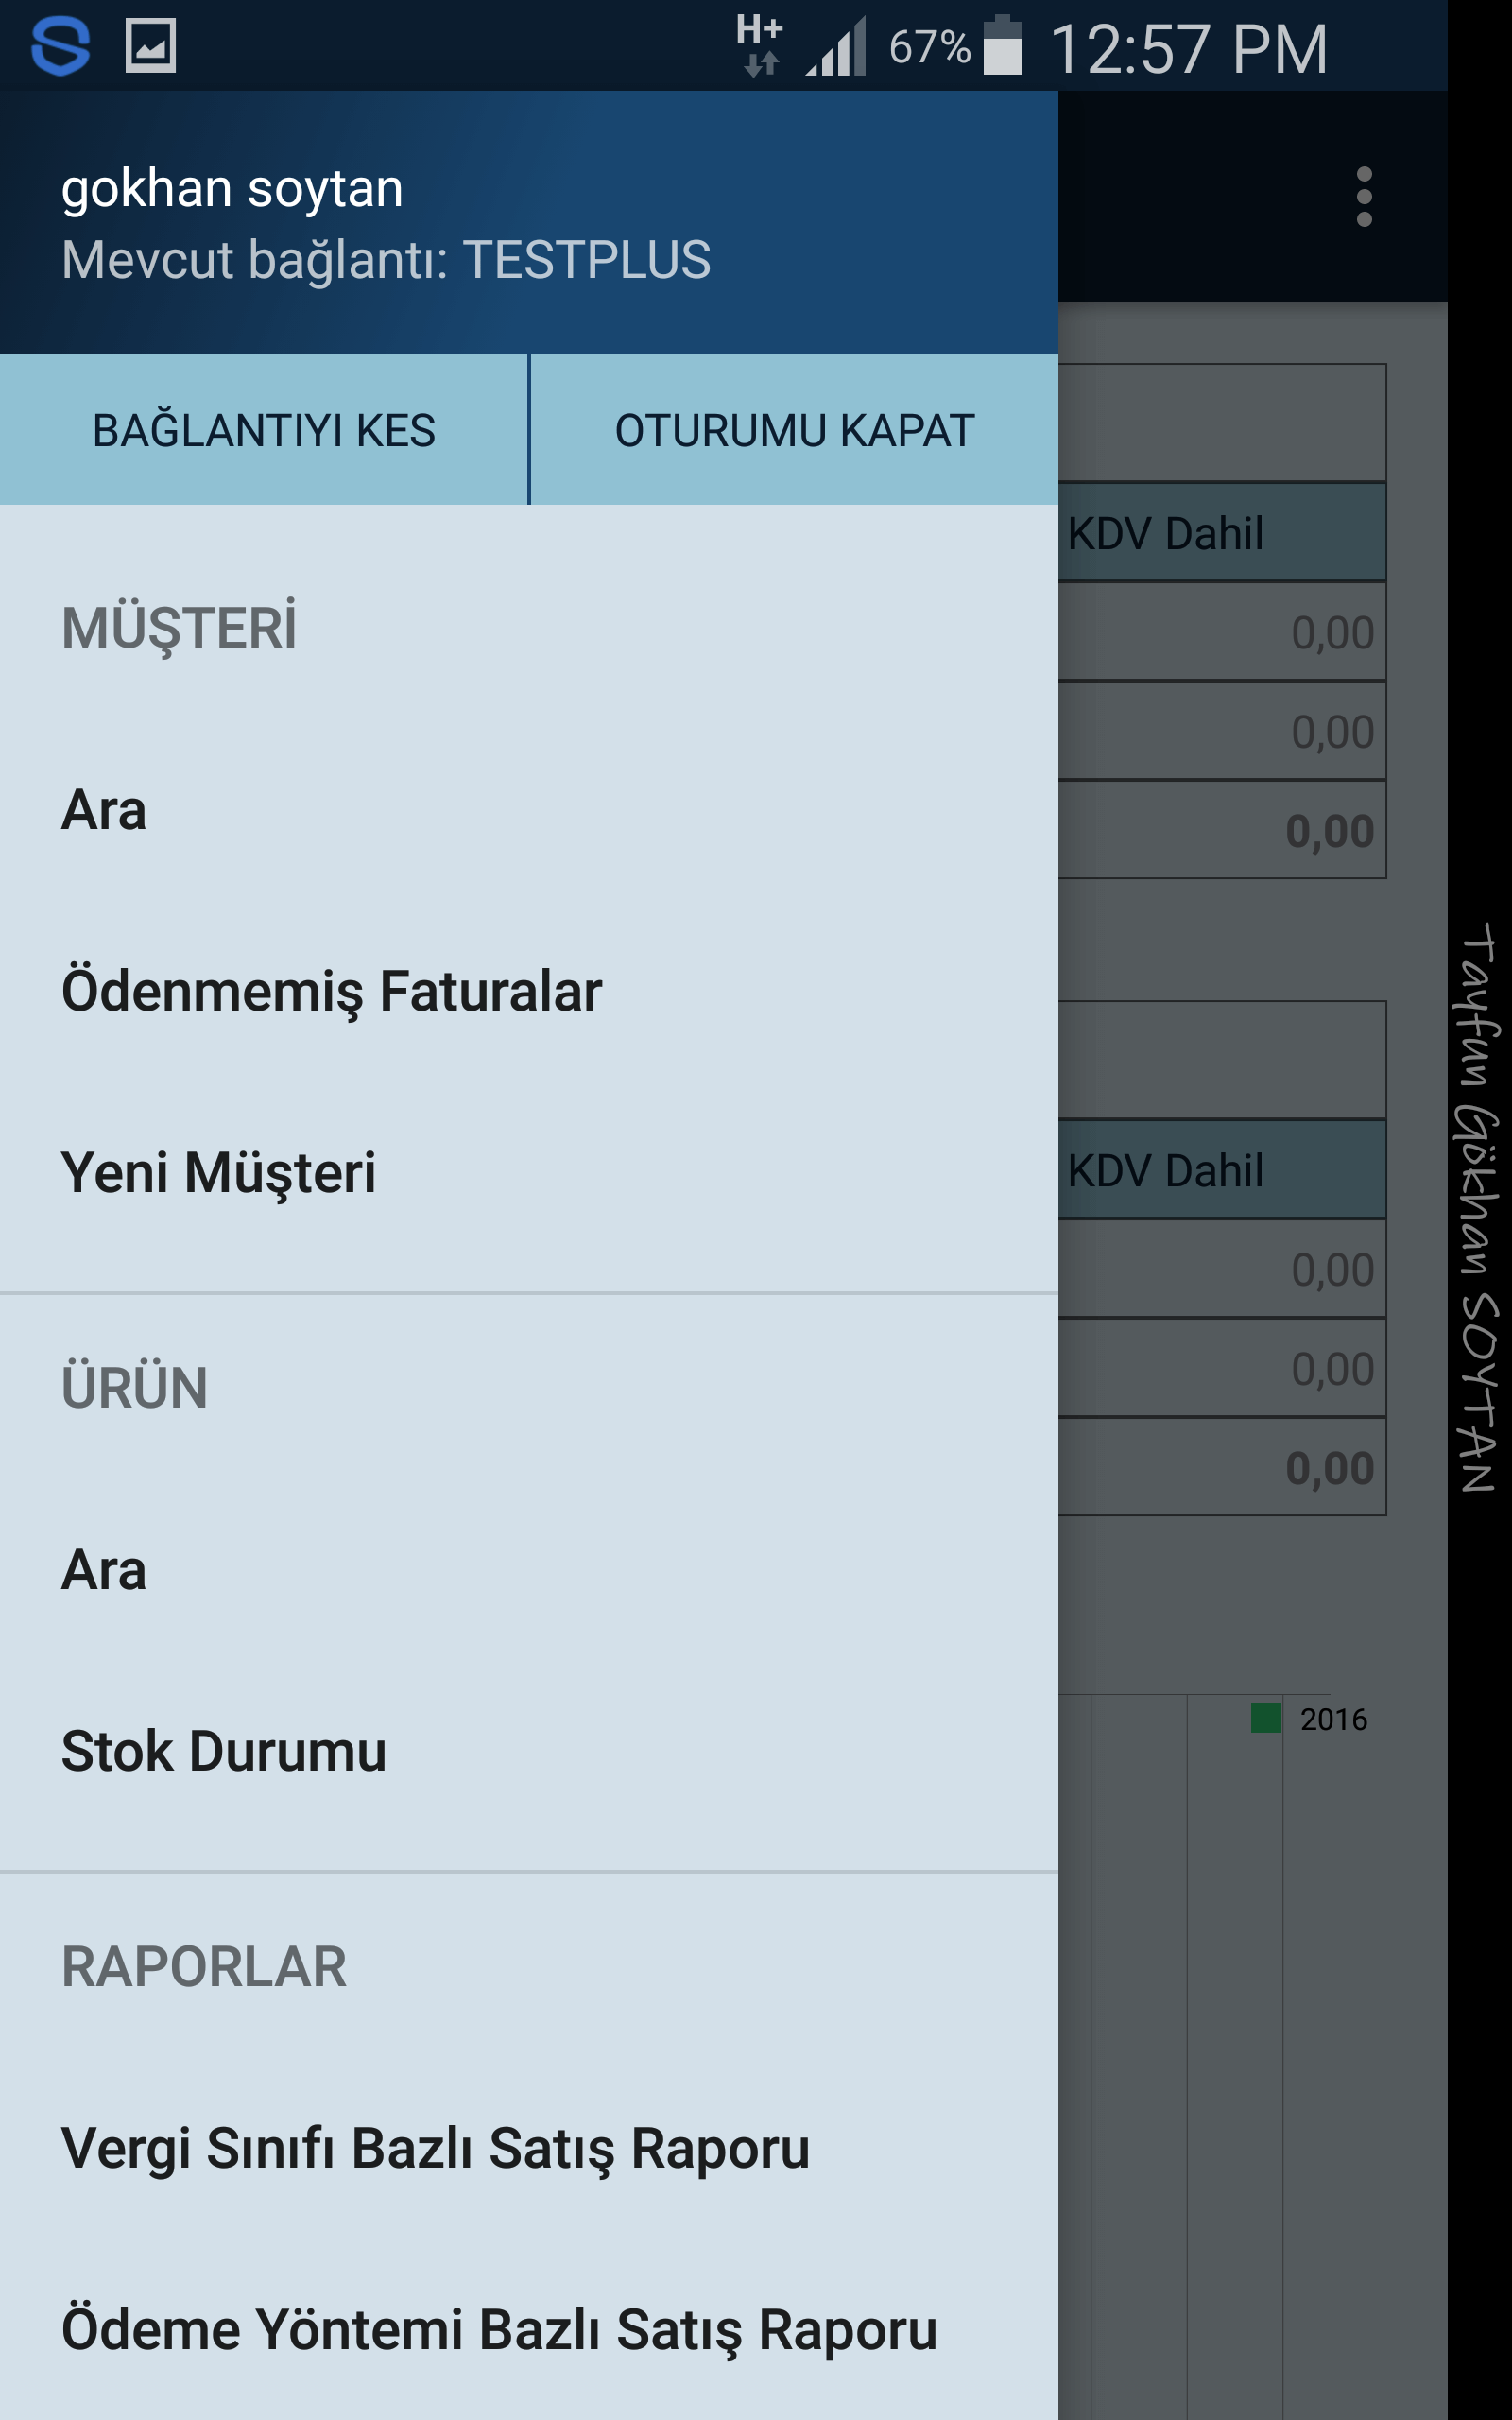
Task: Choose Yeni Müşteri from the drawer
Action: [218, 1172]
